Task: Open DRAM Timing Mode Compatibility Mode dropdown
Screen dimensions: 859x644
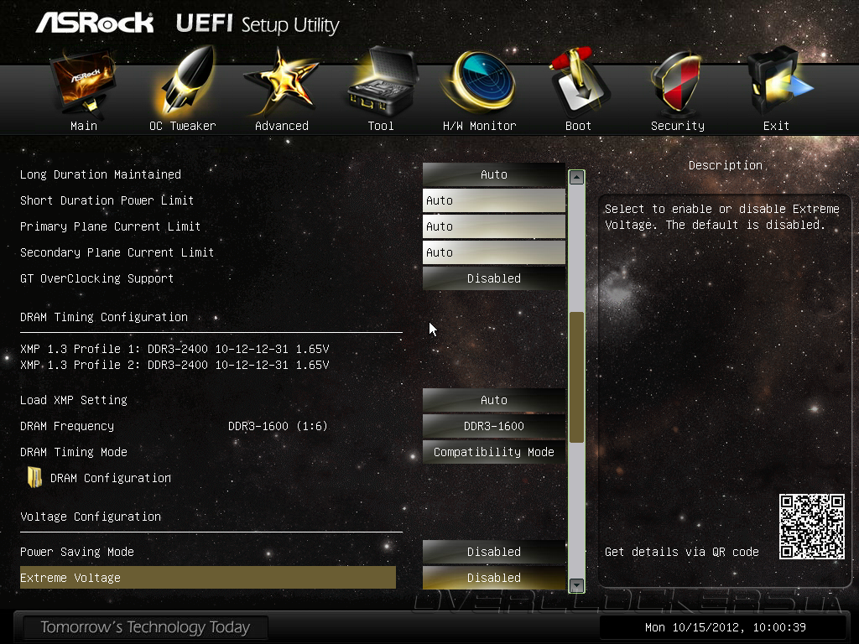Action: 493,452
